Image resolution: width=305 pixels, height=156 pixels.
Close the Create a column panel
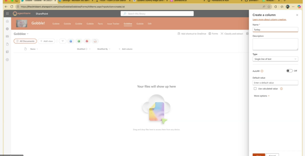(297, 15)
